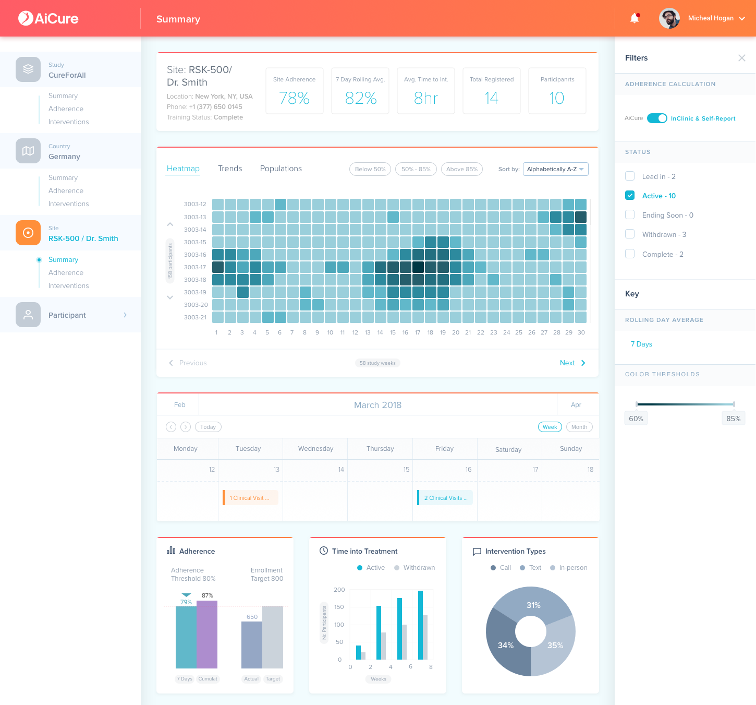Select the Month calendar view button
This screenshot has width=756, height=705.
tap(579, 427)
